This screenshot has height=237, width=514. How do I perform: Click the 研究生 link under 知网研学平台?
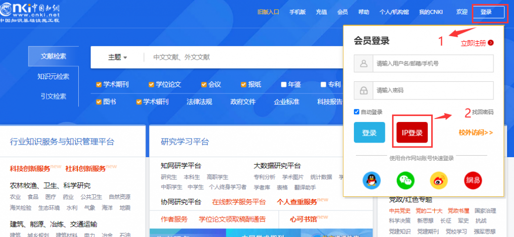point(169,177)
